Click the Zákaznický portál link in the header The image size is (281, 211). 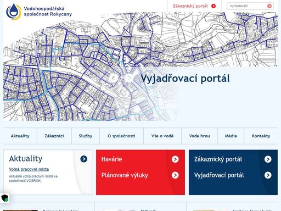[x=190, y=6]
